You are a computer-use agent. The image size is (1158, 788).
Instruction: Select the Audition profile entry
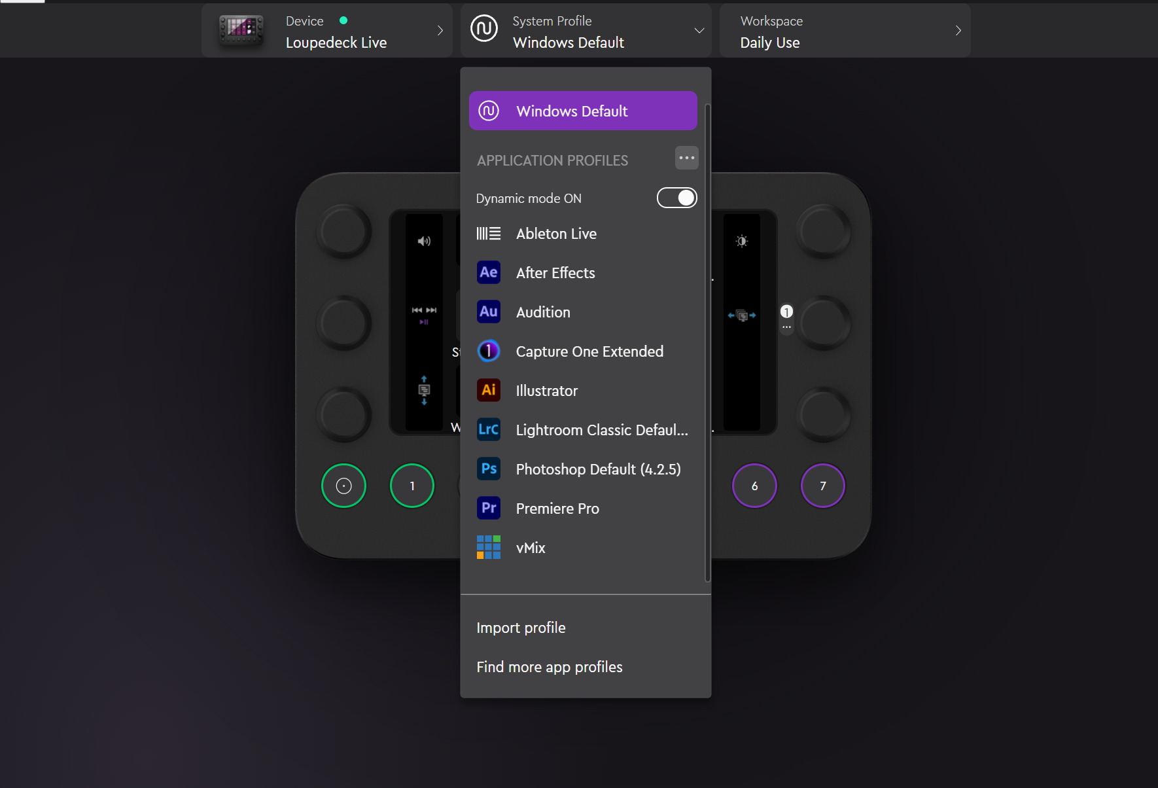(583, 312)
